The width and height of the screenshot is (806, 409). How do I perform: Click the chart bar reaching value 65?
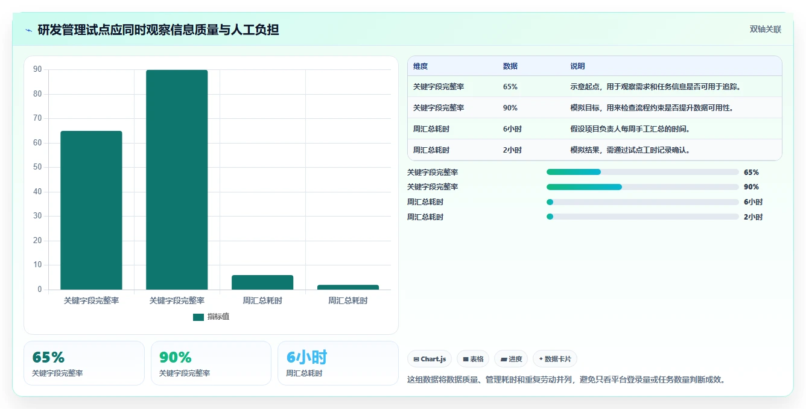tap(91, 210)
